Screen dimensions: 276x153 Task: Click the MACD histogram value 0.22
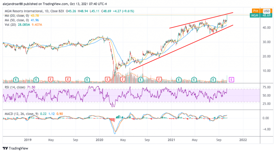[x=43, y=114]
